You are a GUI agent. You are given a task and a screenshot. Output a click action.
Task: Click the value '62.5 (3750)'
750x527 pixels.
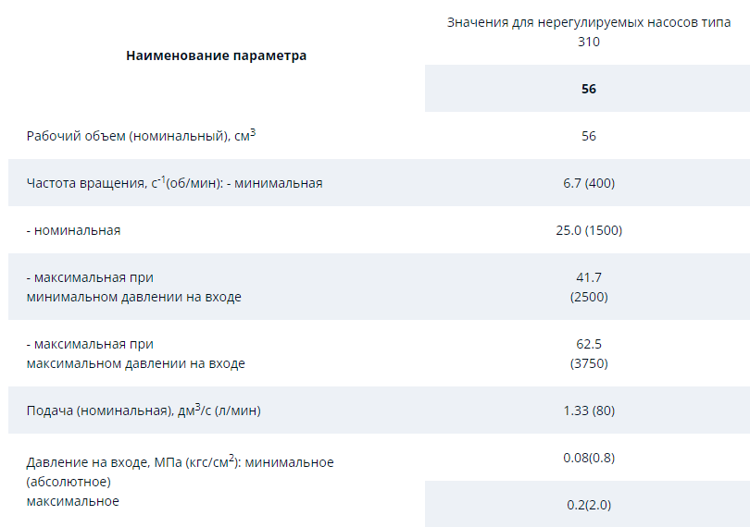point(589,353)
